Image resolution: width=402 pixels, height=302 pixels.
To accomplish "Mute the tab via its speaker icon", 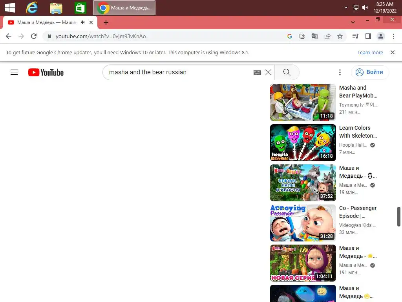I will (x=82, y=22).
